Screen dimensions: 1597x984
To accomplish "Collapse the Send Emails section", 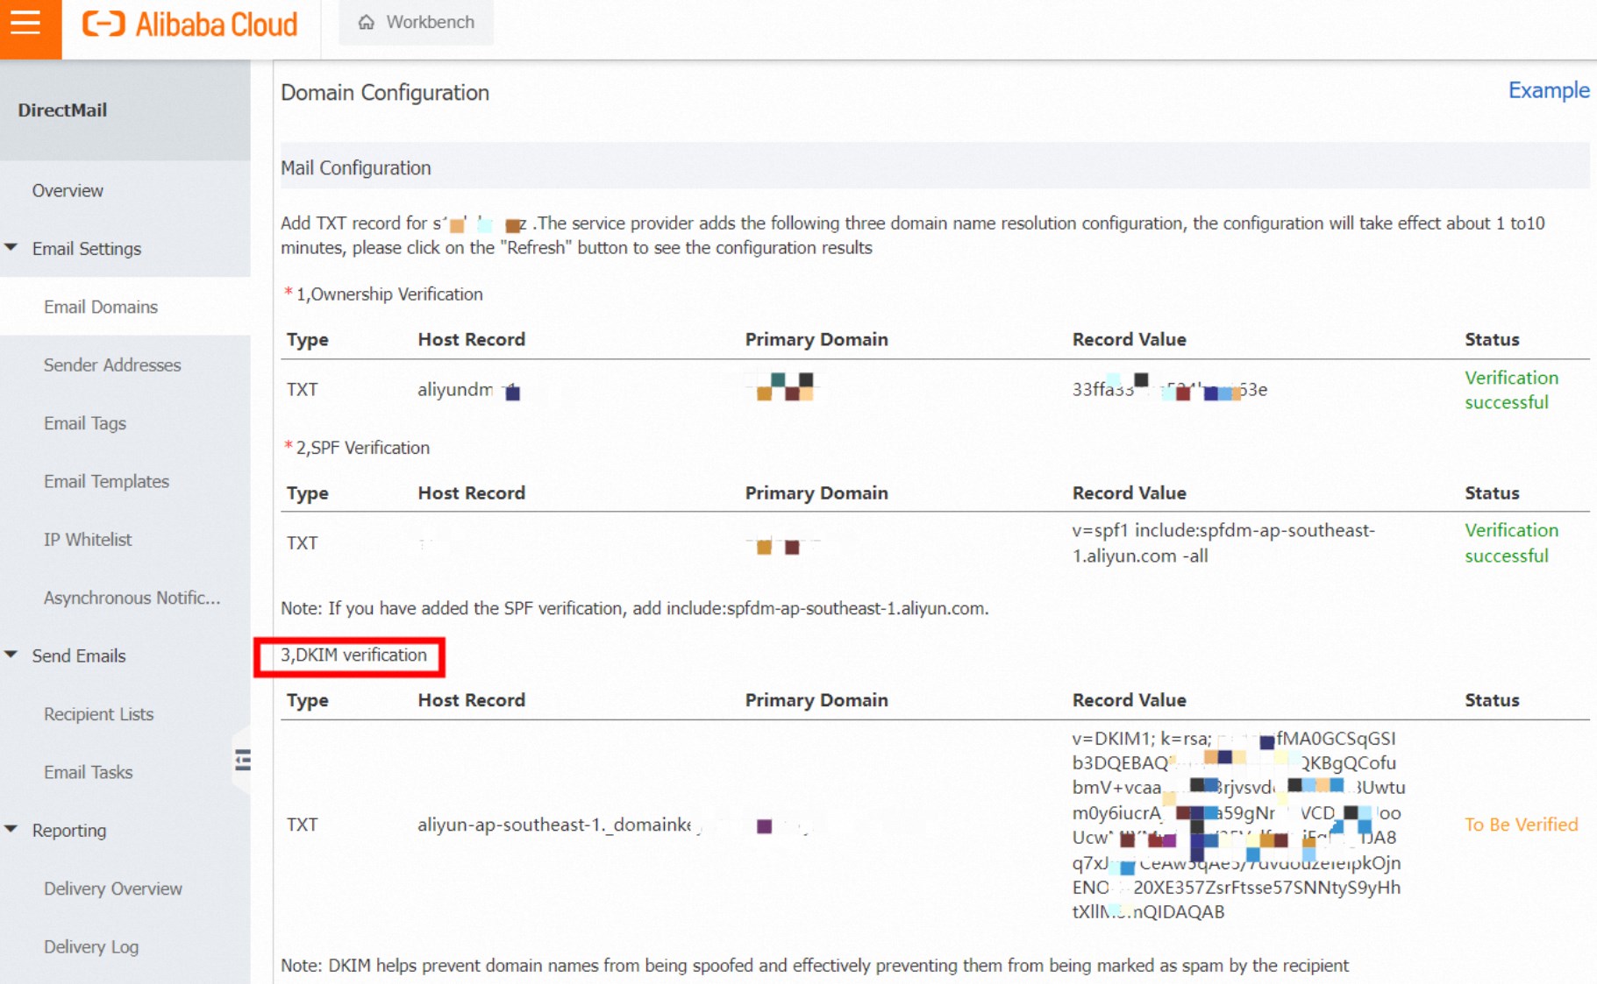I will (x=11, y=655).
